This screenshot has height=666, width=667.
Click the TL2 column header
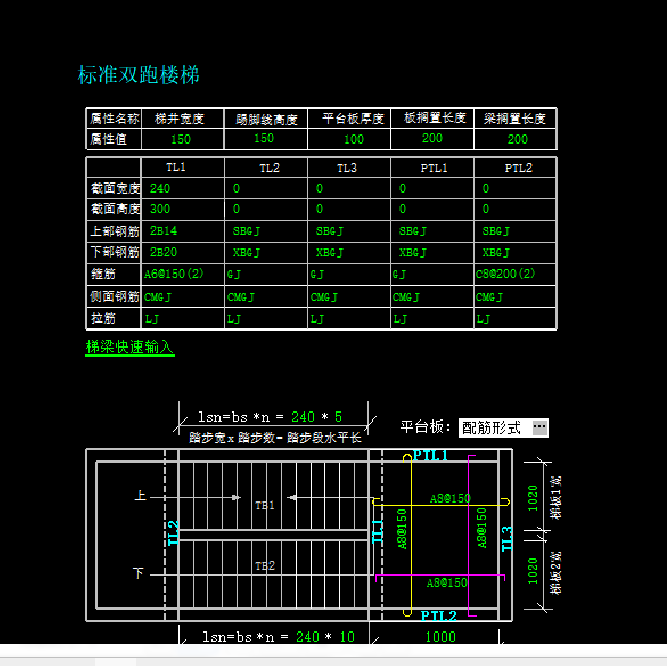[x=269, y=168]
